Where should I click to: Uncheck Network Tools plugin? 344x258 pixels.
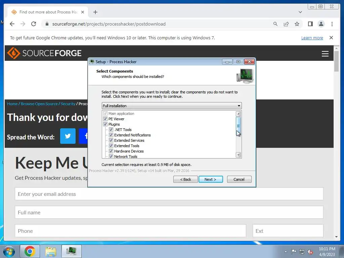click(x=111, y=156)
